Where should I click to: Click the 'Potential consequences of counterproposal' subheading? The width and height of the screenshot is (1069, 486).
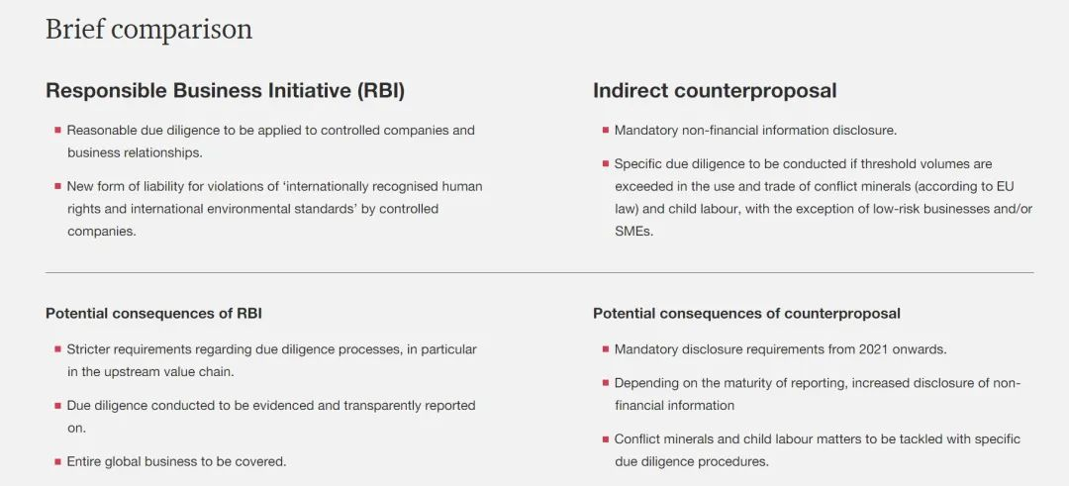pyautogui.click(x=746, y=314)
